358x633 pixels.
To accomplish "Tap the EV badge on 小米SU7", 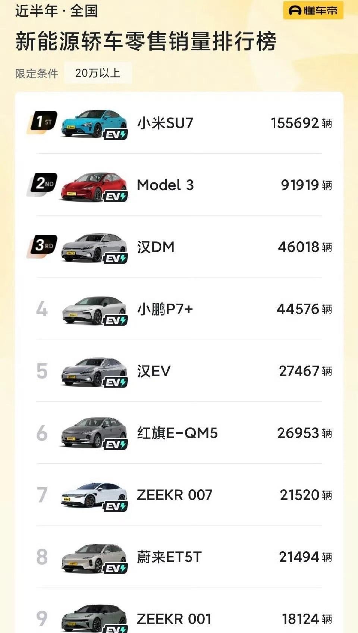I will click(x=116, y=135).
